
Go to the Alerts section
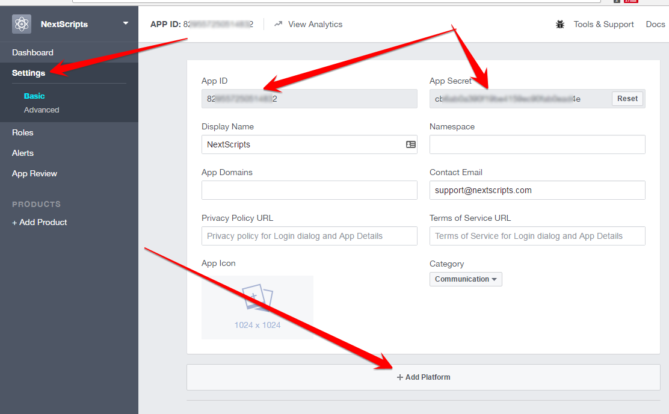(x=23, y=153)
